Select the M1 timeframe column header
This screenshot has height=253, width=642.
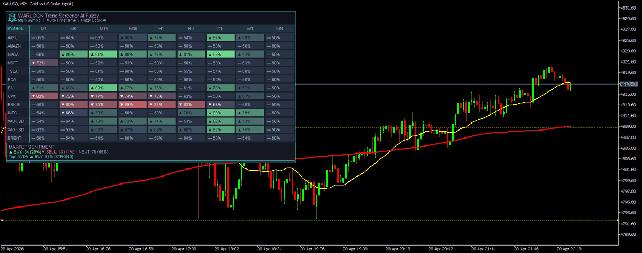[44, 28]
